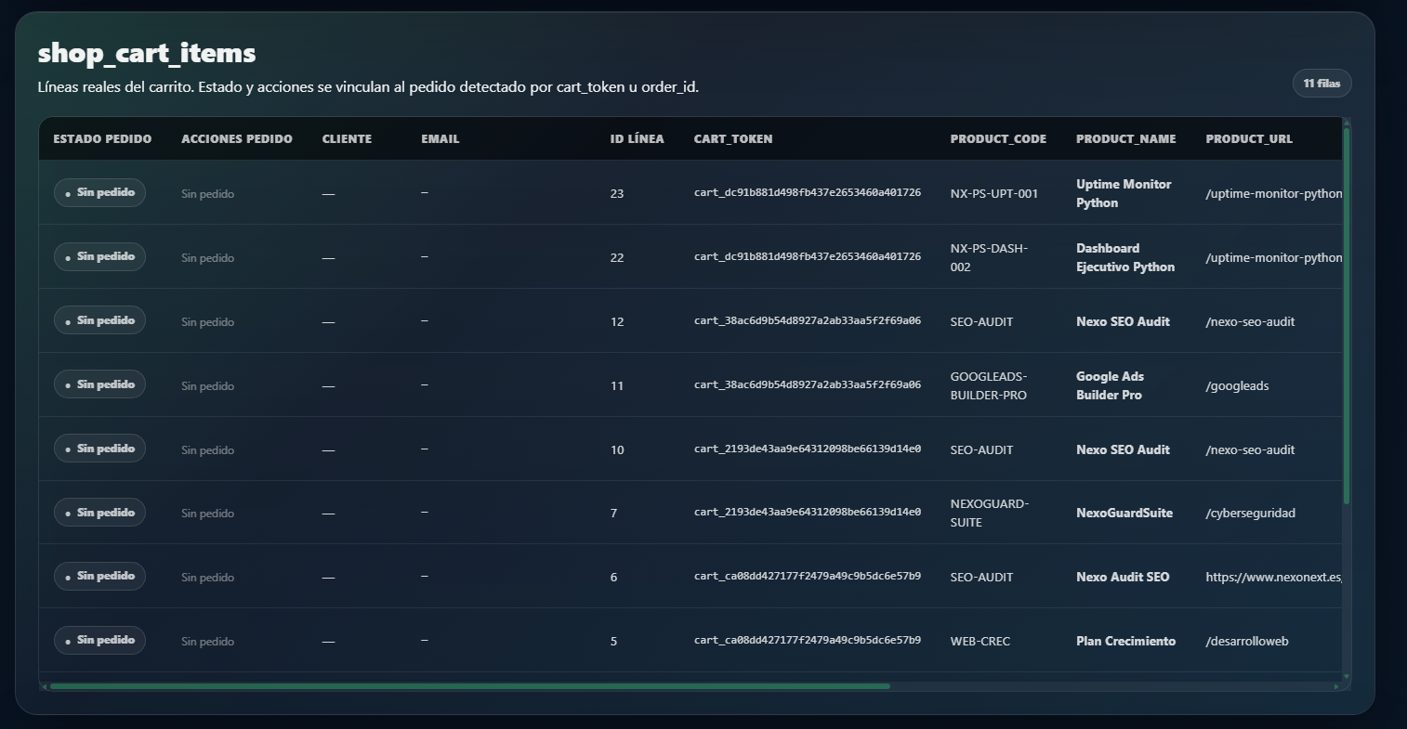Select the CLIENTE column header
Image resolution: width=1407 pixels, height=729 pixels.
click(347, 138)
